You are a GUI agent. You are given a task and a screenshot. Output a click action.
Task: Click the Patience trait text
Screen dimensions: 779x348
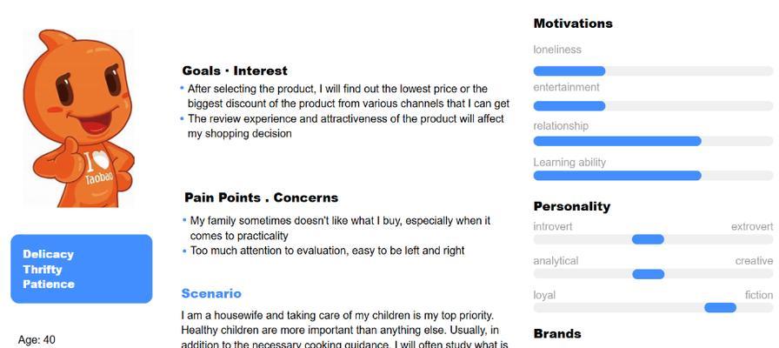coord(49,284)
